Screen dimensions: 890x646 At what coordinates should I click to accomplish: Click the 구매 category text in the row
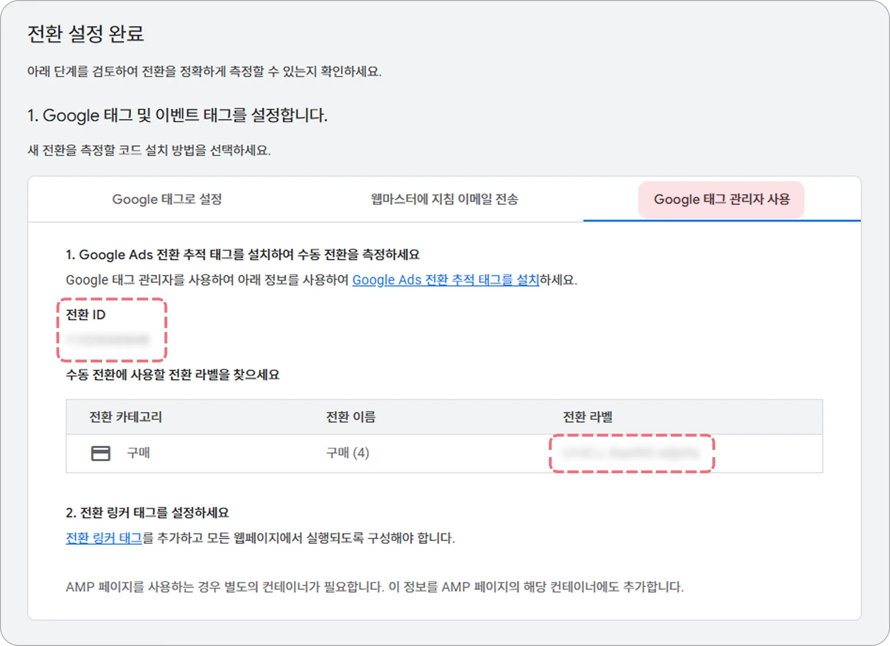tap(138, 453)
